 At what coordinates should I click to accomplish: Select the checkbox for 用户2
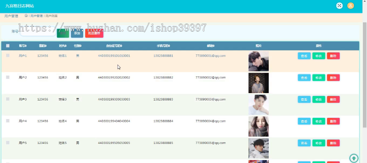(8, 77)
